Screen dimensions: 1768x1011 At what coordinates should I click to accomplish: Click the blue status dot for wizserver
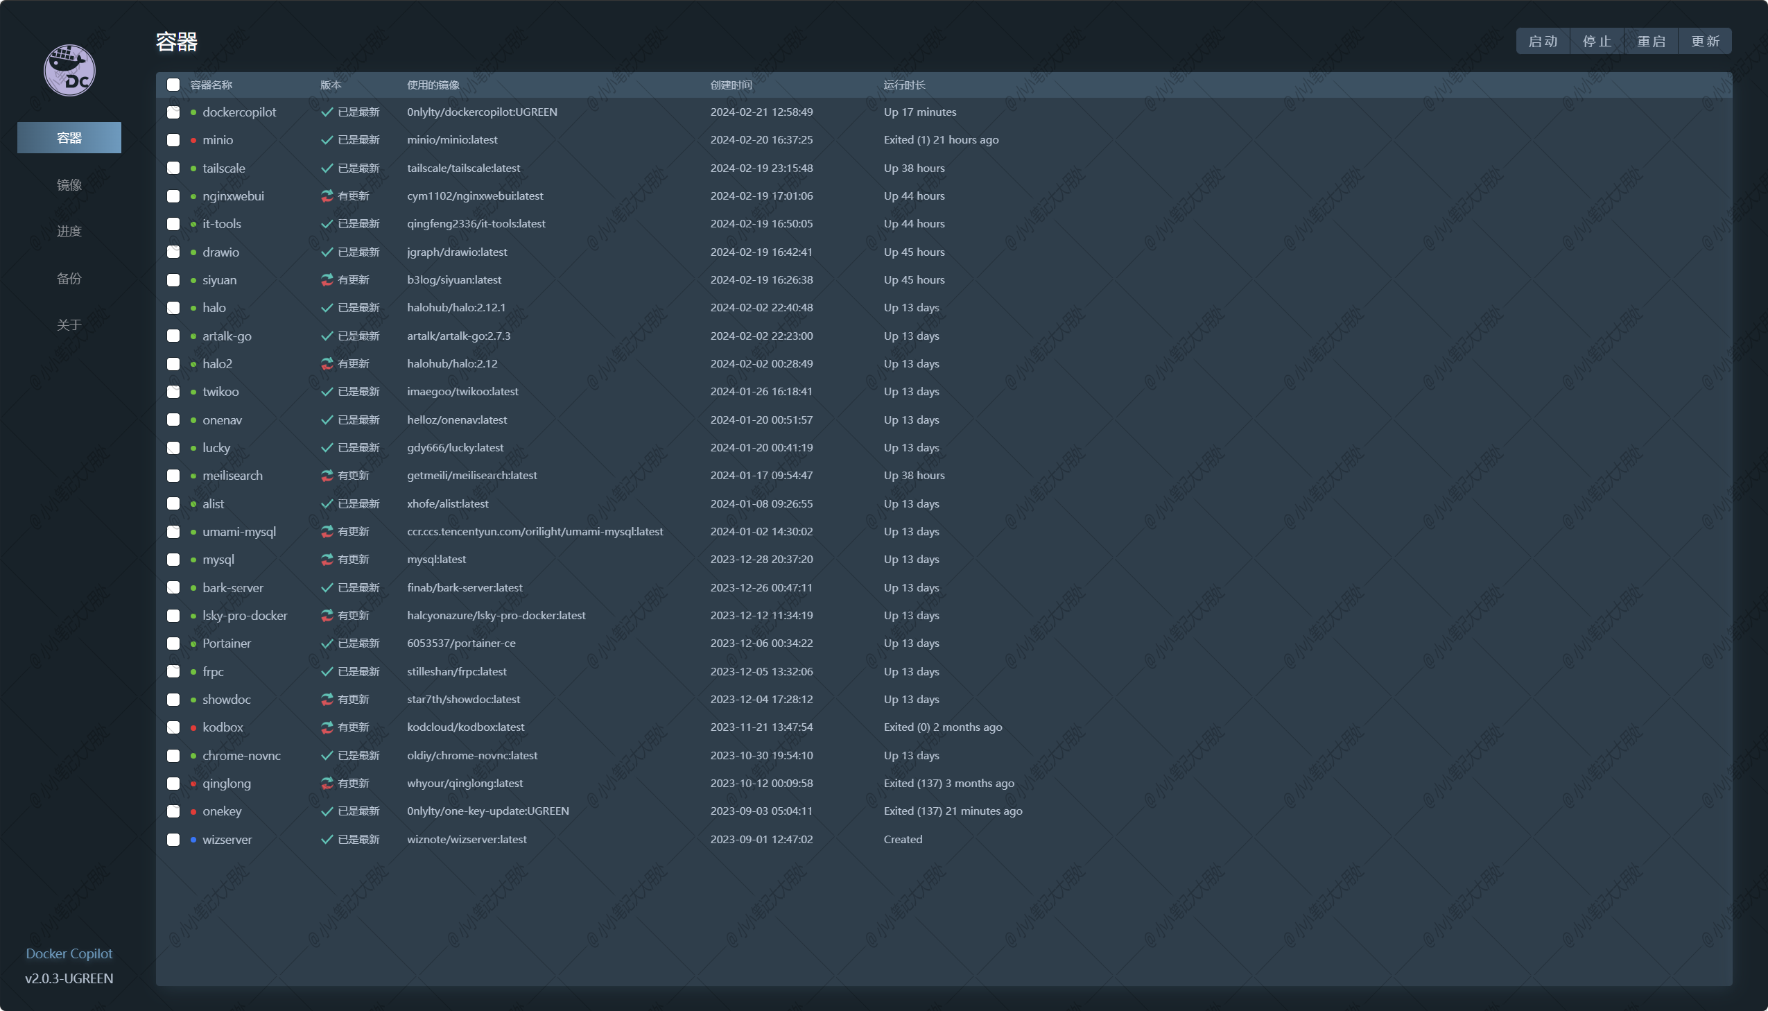193,840
